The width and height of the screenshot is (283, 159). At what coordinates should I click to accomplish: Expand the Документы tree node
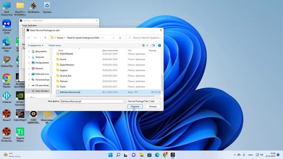29,51
